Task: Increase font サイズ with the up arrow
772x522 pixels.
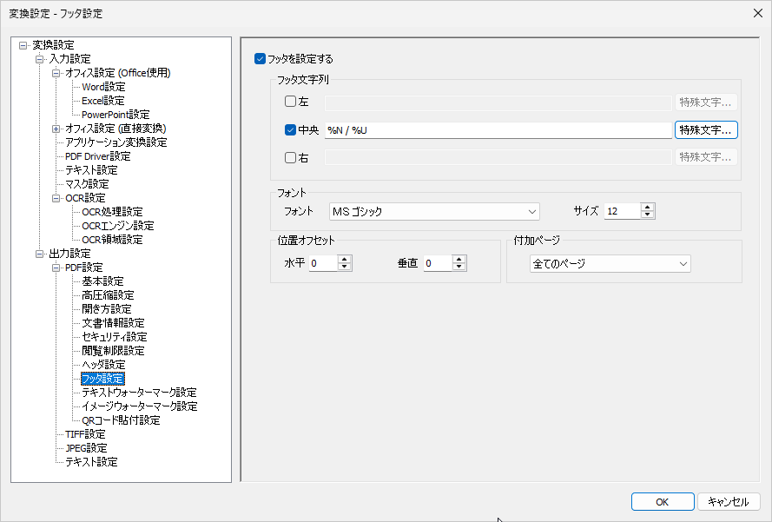Action: pos(648,207)
